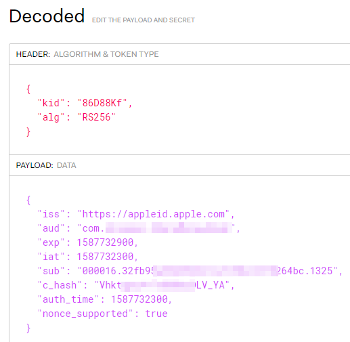
Task: Click the iss value "https://appleid.apple.com"
Action: 154,214
